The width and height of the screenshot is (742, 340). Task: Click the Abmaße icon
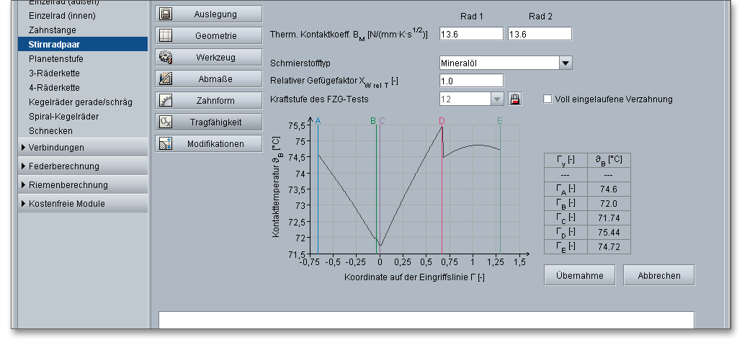coord(166,79)
